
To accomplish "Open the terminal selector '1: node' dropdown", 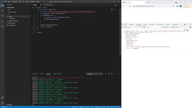I will pos(94,74).
